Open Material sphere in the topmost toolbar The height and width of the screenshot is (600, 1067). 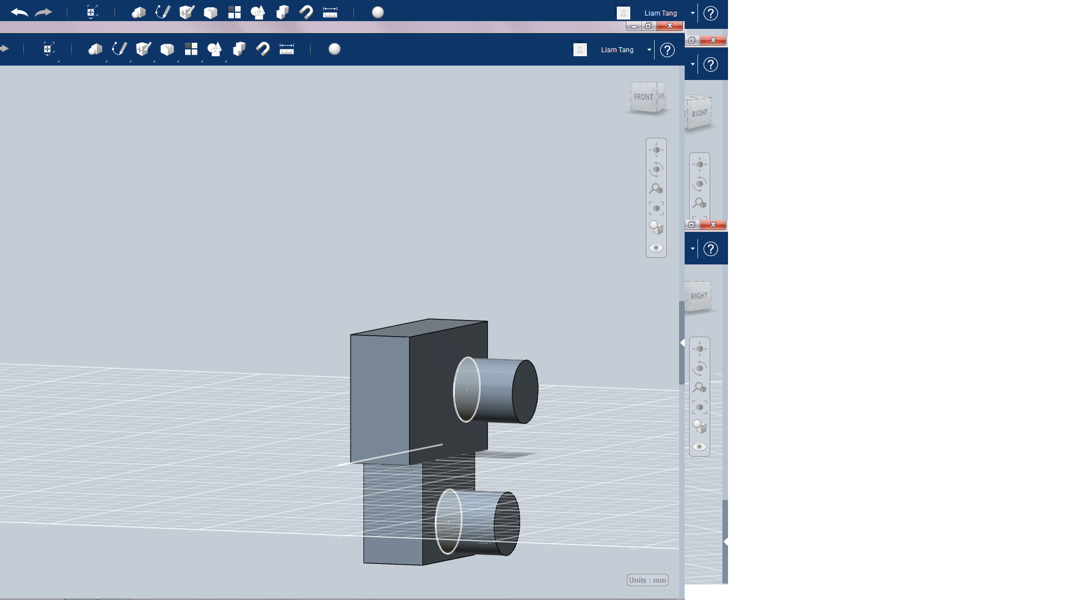[378, 12]
